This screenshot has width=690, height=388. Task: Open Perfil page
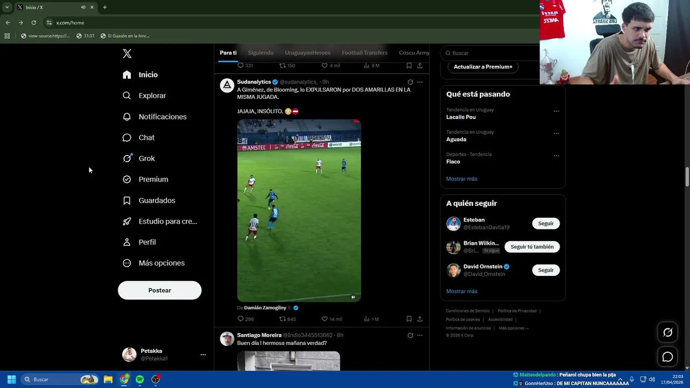tap(139, 242)
